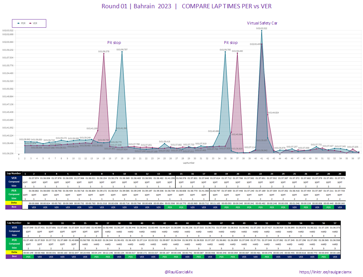Click the 'Virtual Safety Car' annotation
This screenshot has height=277, width=363.
(262, 23)
